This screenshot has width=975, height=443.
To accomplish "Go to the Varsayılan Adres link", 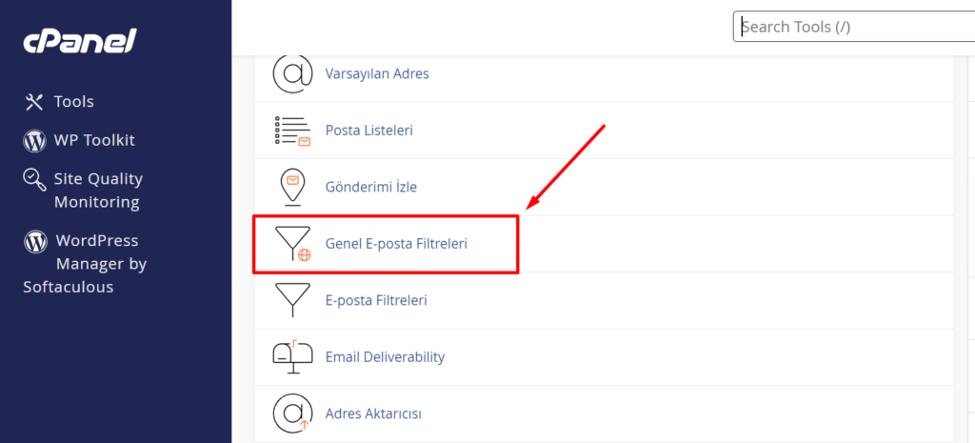I will 377,74.
